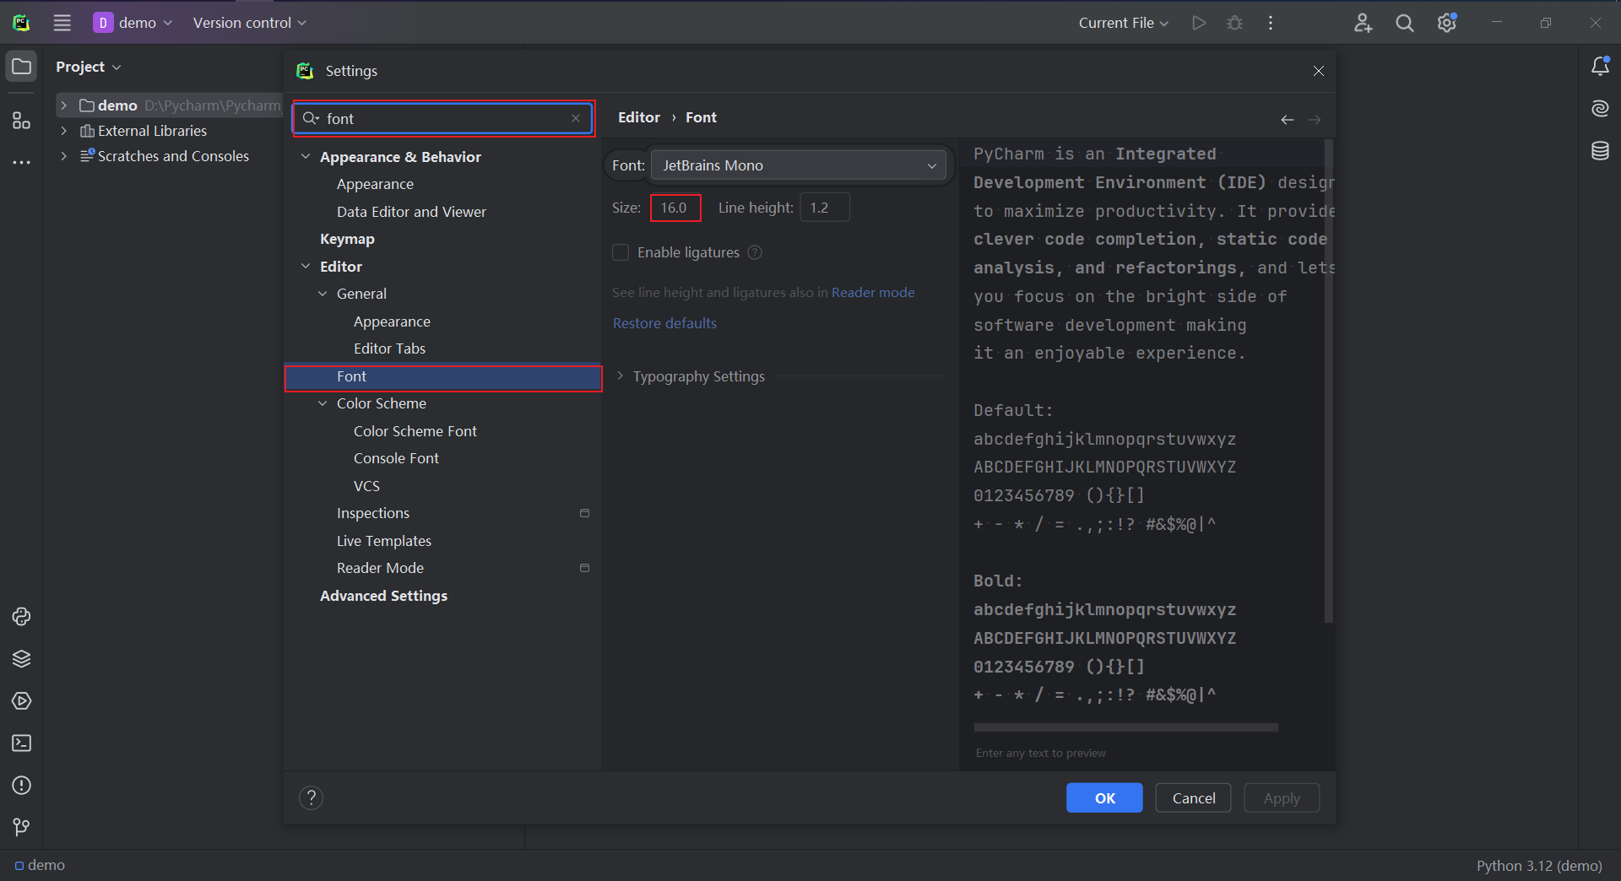Click the font Size input field
Viewport: 1621px width, 881px height.
click(675, 208)
